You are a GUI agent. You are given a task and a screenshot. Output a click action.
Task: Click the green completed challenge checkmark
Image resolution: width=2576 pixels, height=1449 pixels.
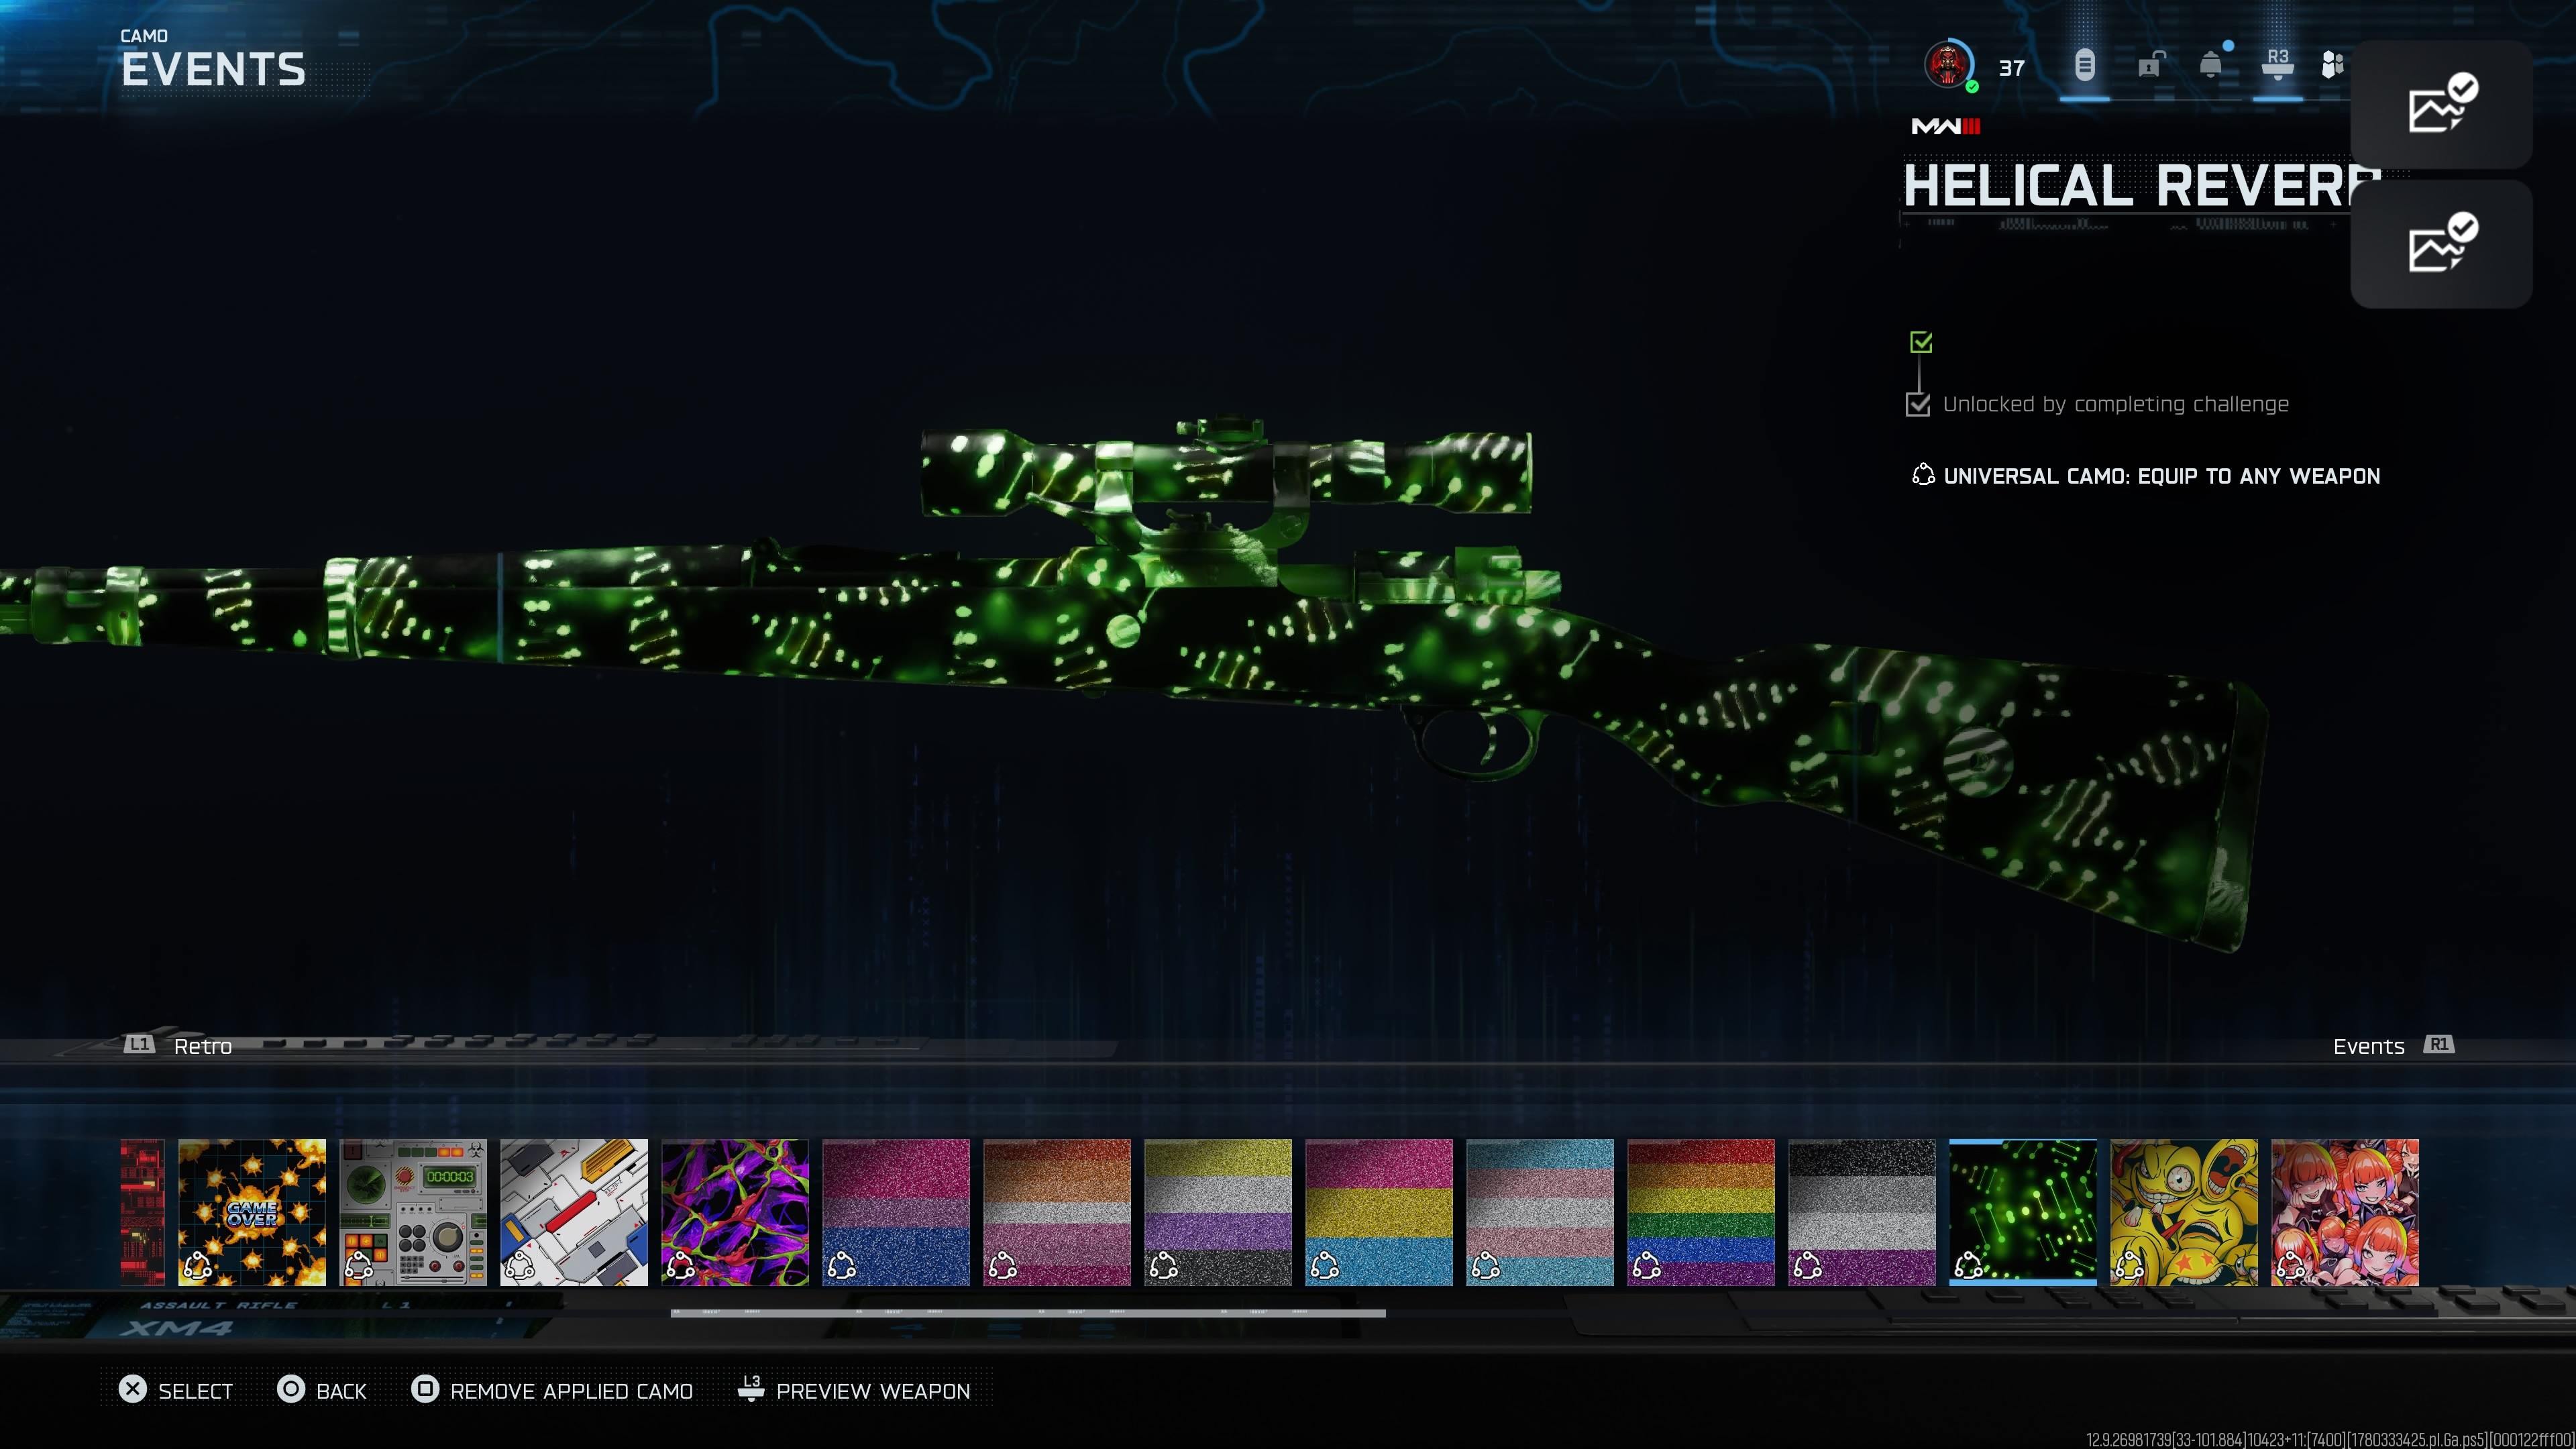[x=1920, y=342]
